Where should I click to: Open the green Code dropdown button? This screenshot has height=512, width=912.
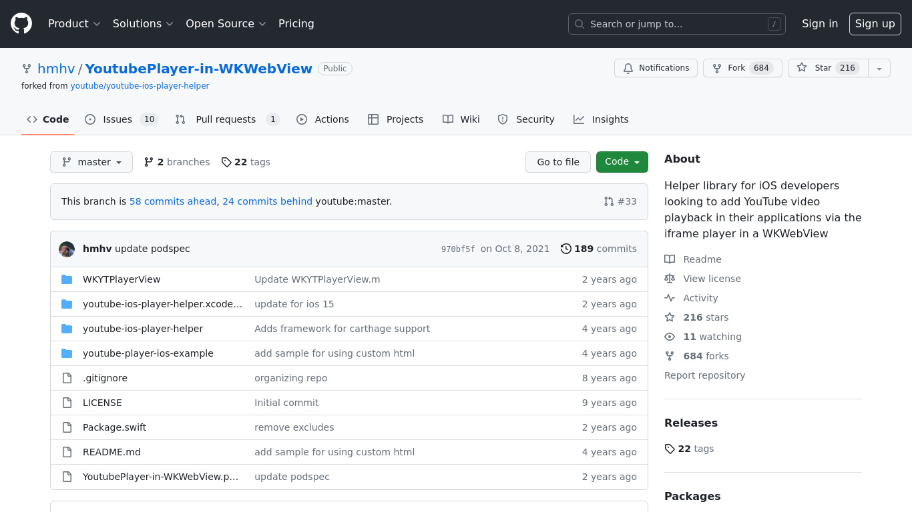coord(622,162)
